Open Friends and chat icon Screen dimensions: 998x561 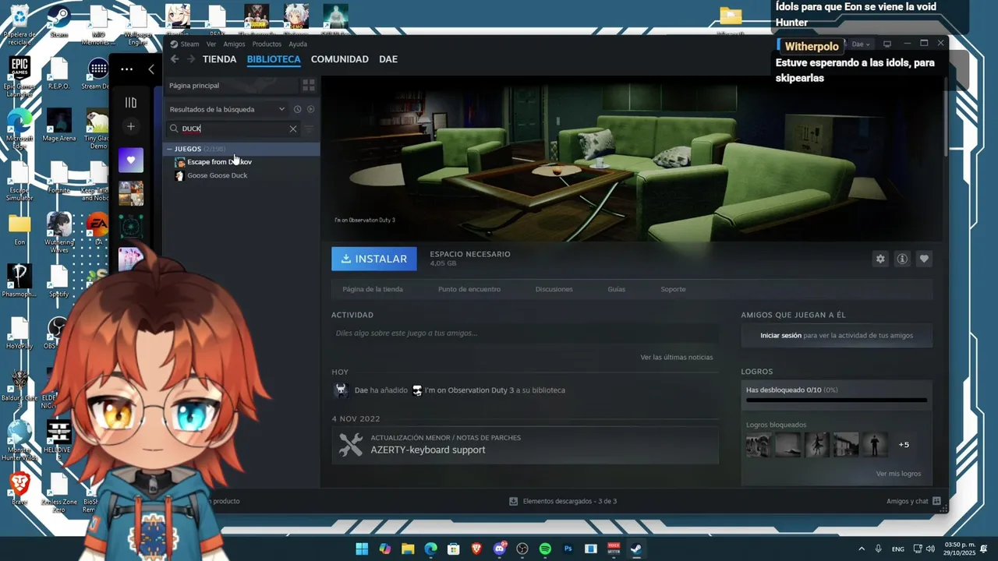pyautogui.click(x=936, y=501)
